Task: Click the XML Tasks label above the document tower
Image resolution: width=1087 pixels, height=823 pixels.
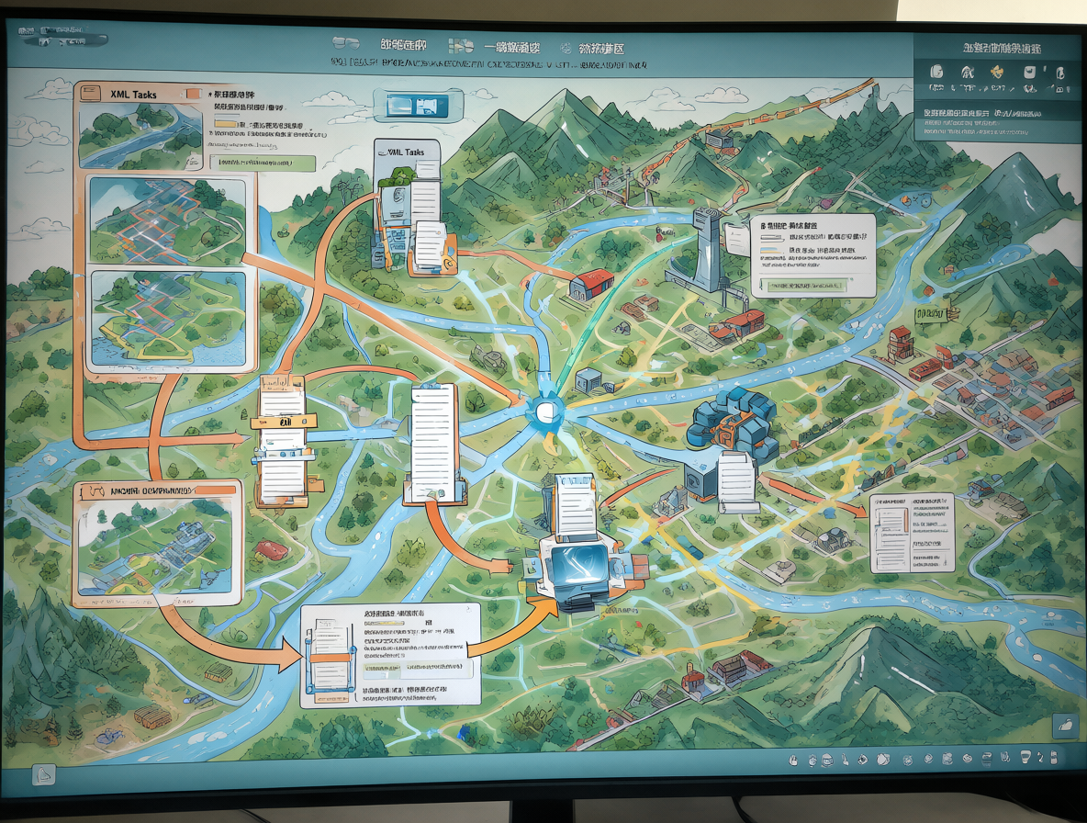Action: pos(406,152)
